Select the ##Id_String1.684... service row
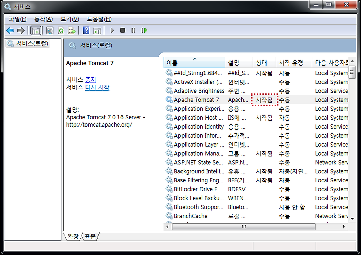 [x=257, y=73]
